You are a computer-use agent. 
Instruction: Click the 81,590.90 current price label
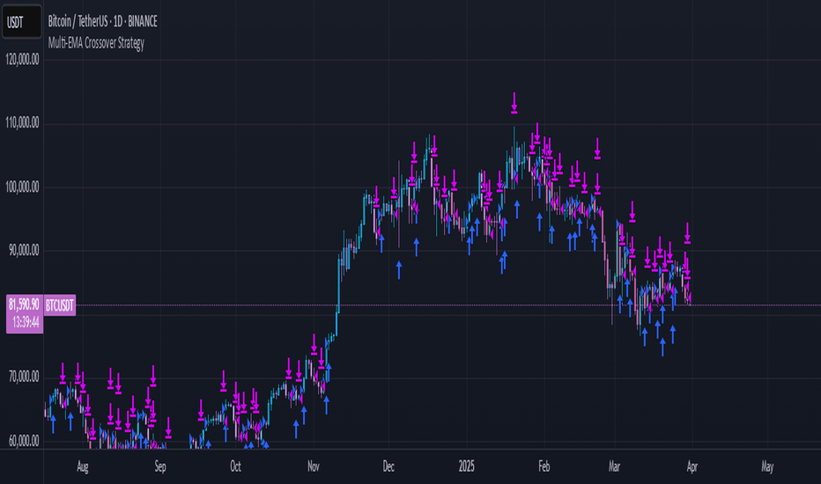click(24, 304)
